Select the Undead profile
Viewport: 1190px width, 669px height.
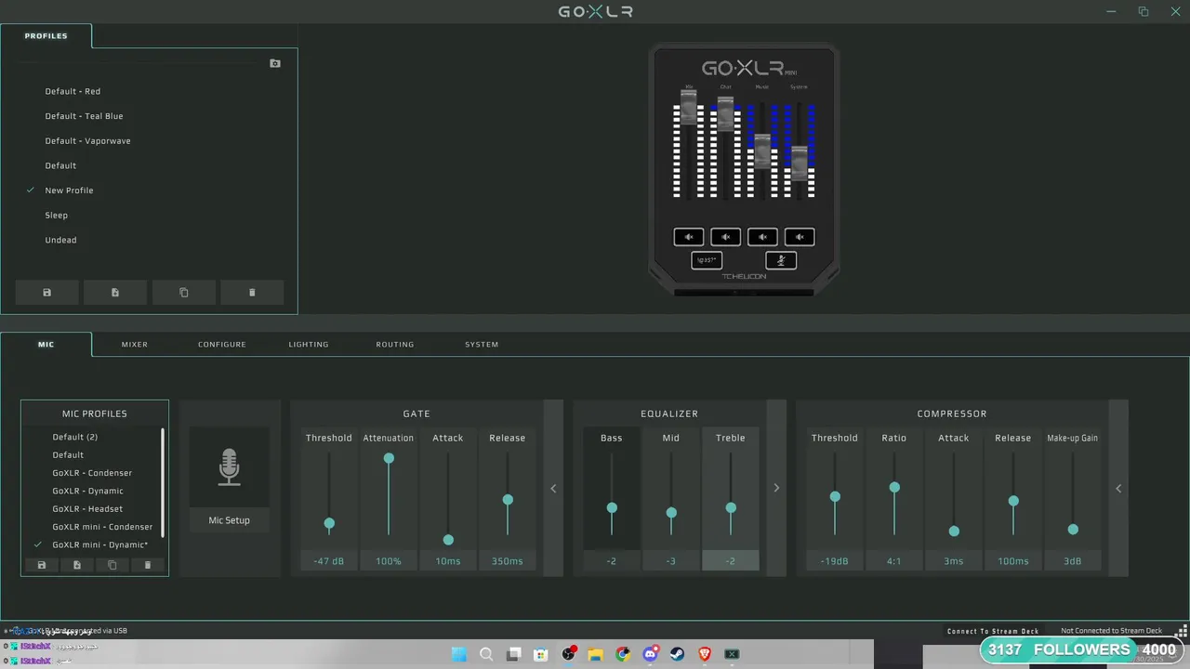[x=60, y=240]
